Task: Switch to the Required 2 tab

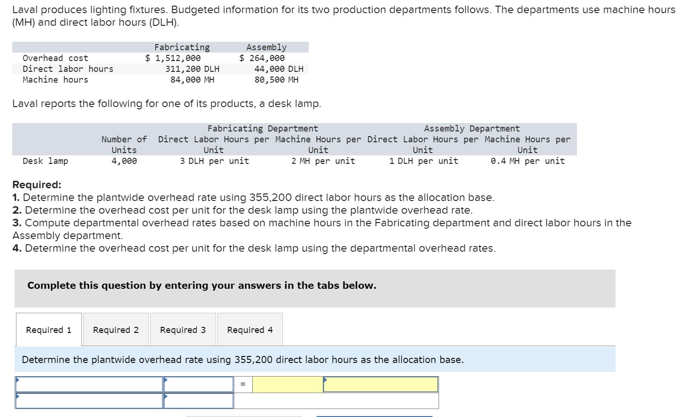Action: 116,330
